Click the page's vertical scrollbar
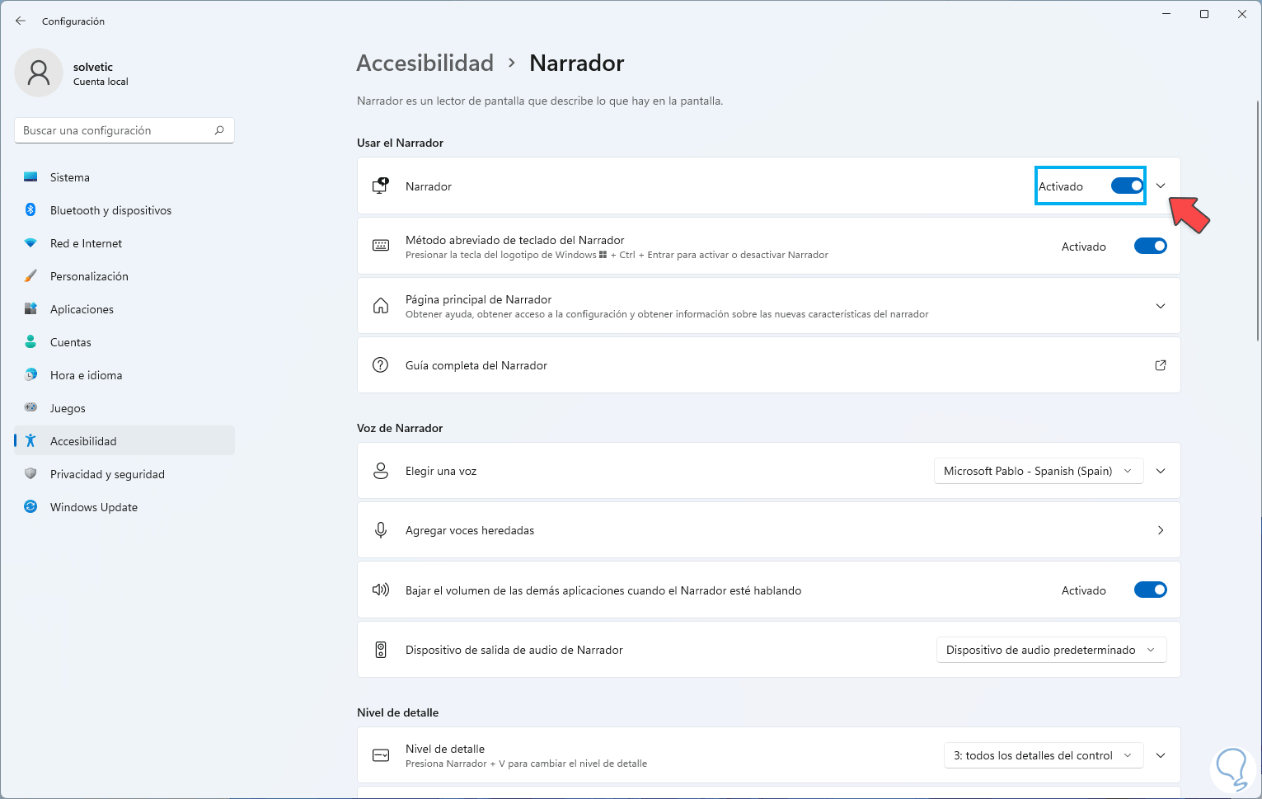This screenshot has height=799, width=1262. tap(1257, 221)
